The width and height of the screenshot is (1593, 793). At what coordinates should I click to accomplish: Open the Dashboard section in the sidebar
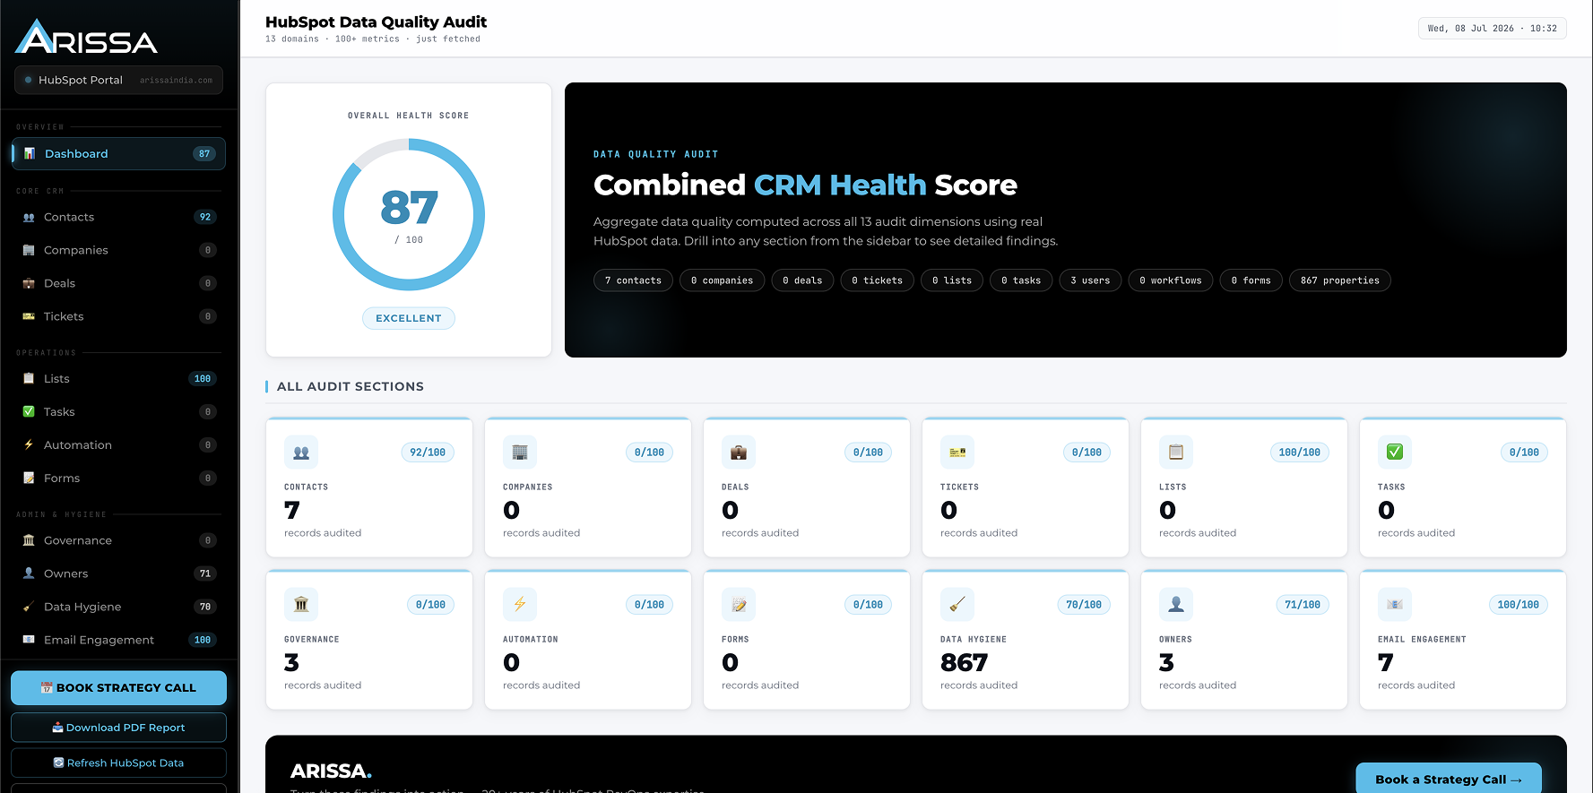118,154
